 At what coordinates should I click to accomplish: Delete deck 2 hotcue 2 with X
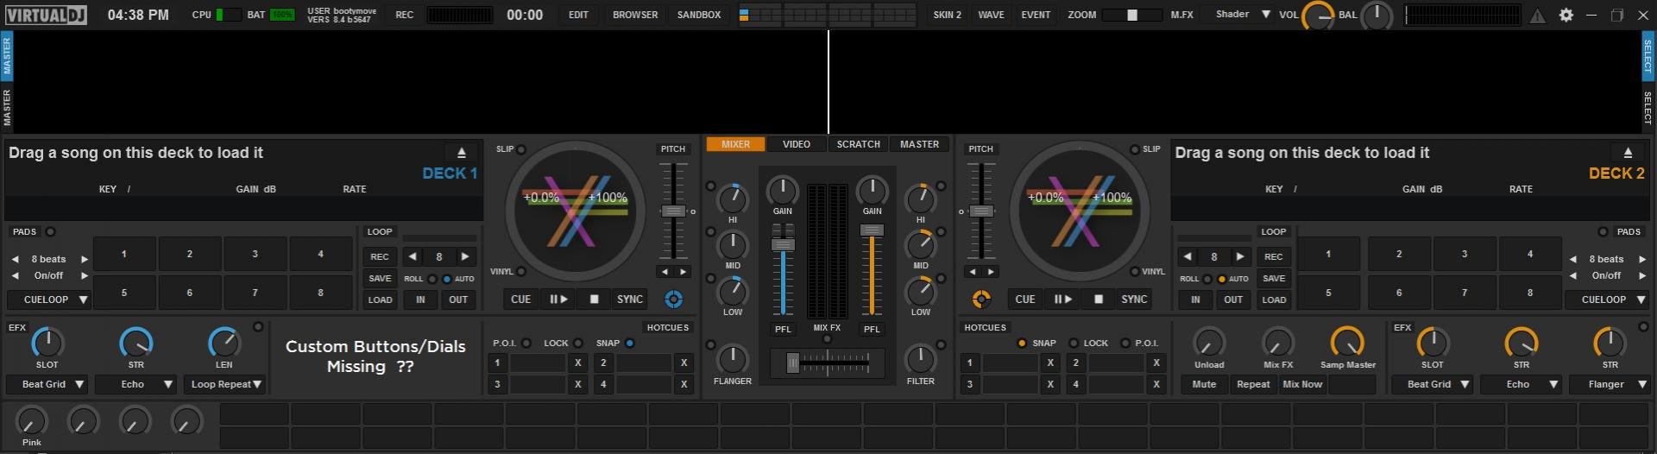point(1156,363)
